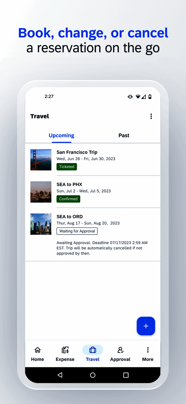Select the Expense icon in bottom navigation
The height and width of the screenshot is (404, 186).
point(65,353)
